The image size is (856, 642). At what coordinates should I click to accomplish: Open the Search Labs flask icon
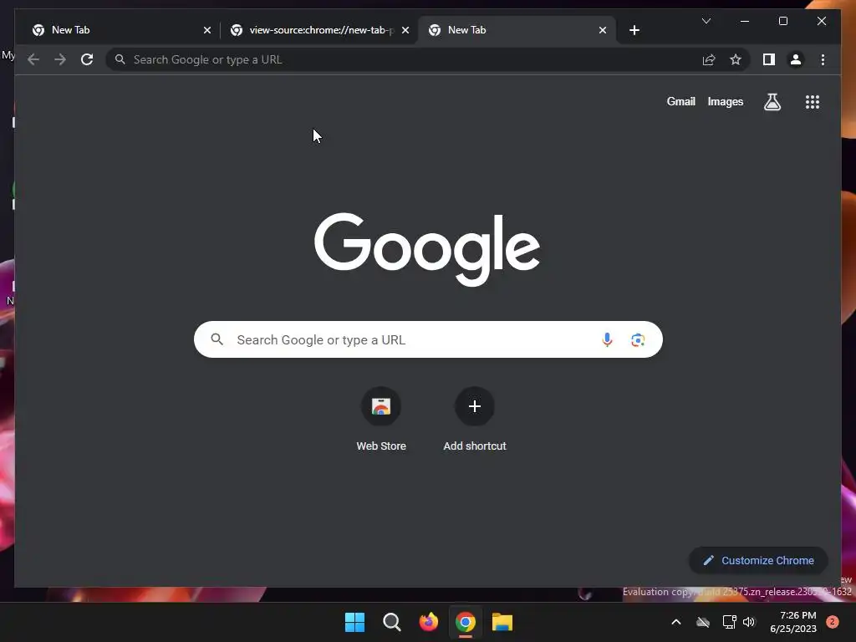772,101
